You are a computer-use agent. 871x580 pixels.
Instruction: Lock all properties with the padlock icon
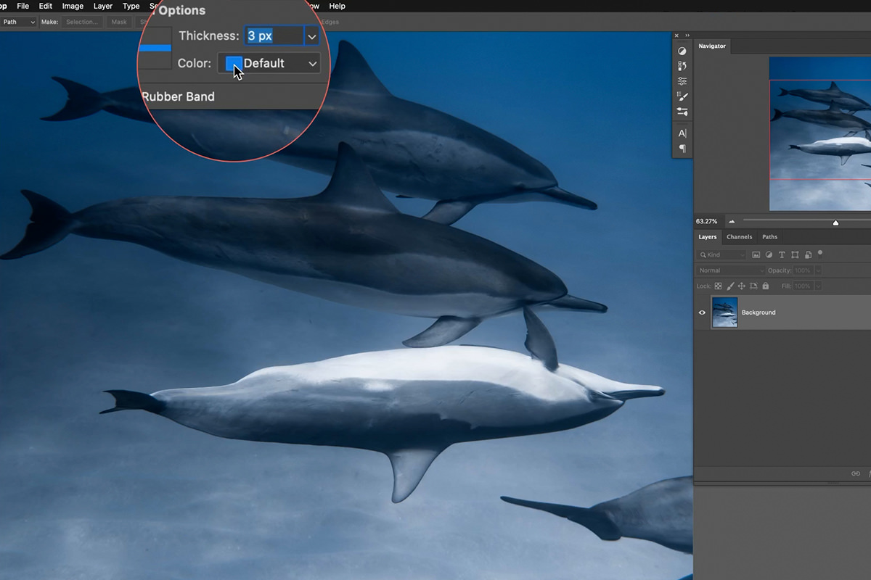[765, 286]
